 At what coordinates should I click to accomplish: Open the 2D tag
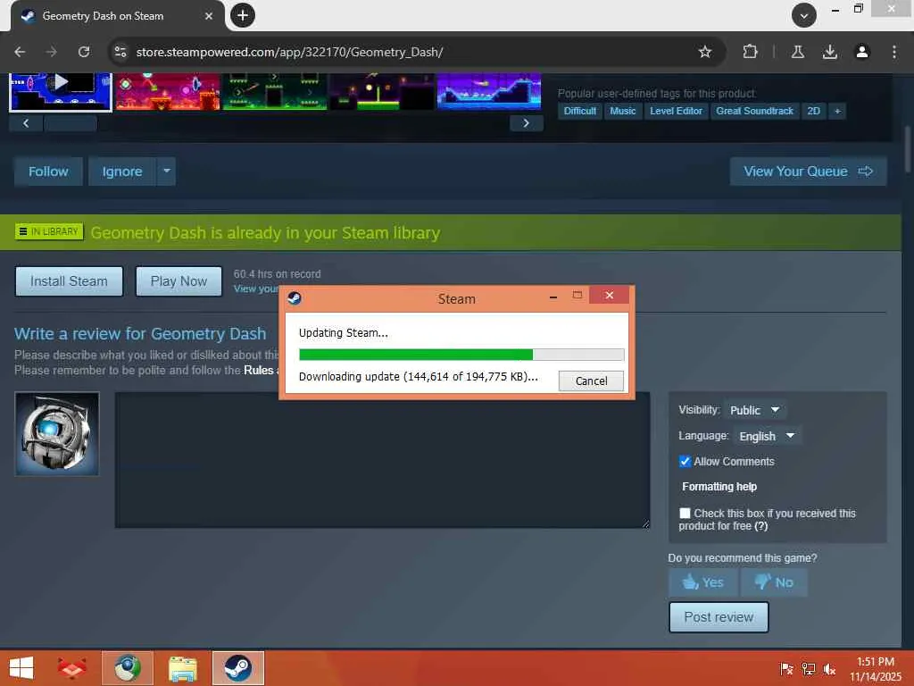point(814,111)
